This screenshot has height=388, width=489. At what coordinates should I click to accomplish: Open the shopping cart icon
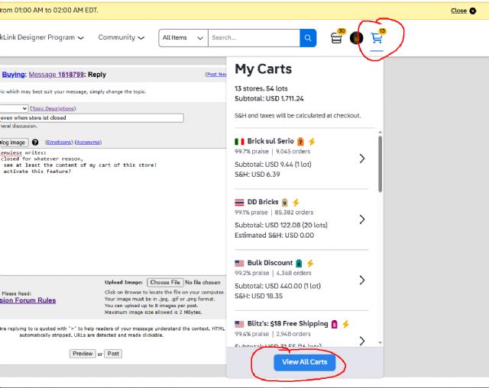click(377, 38)
